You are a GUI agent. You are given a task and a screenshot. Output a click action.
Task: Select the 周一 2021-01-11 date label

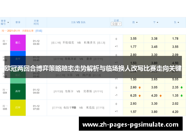tap(11, 31)
